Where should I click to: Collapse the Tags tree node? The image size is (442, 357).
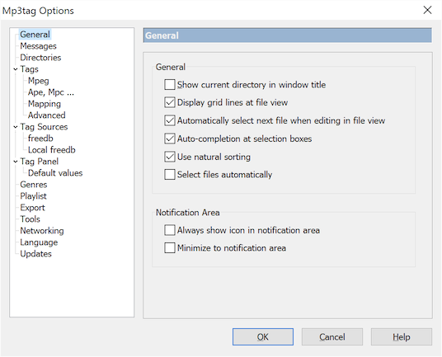(16, 69)
